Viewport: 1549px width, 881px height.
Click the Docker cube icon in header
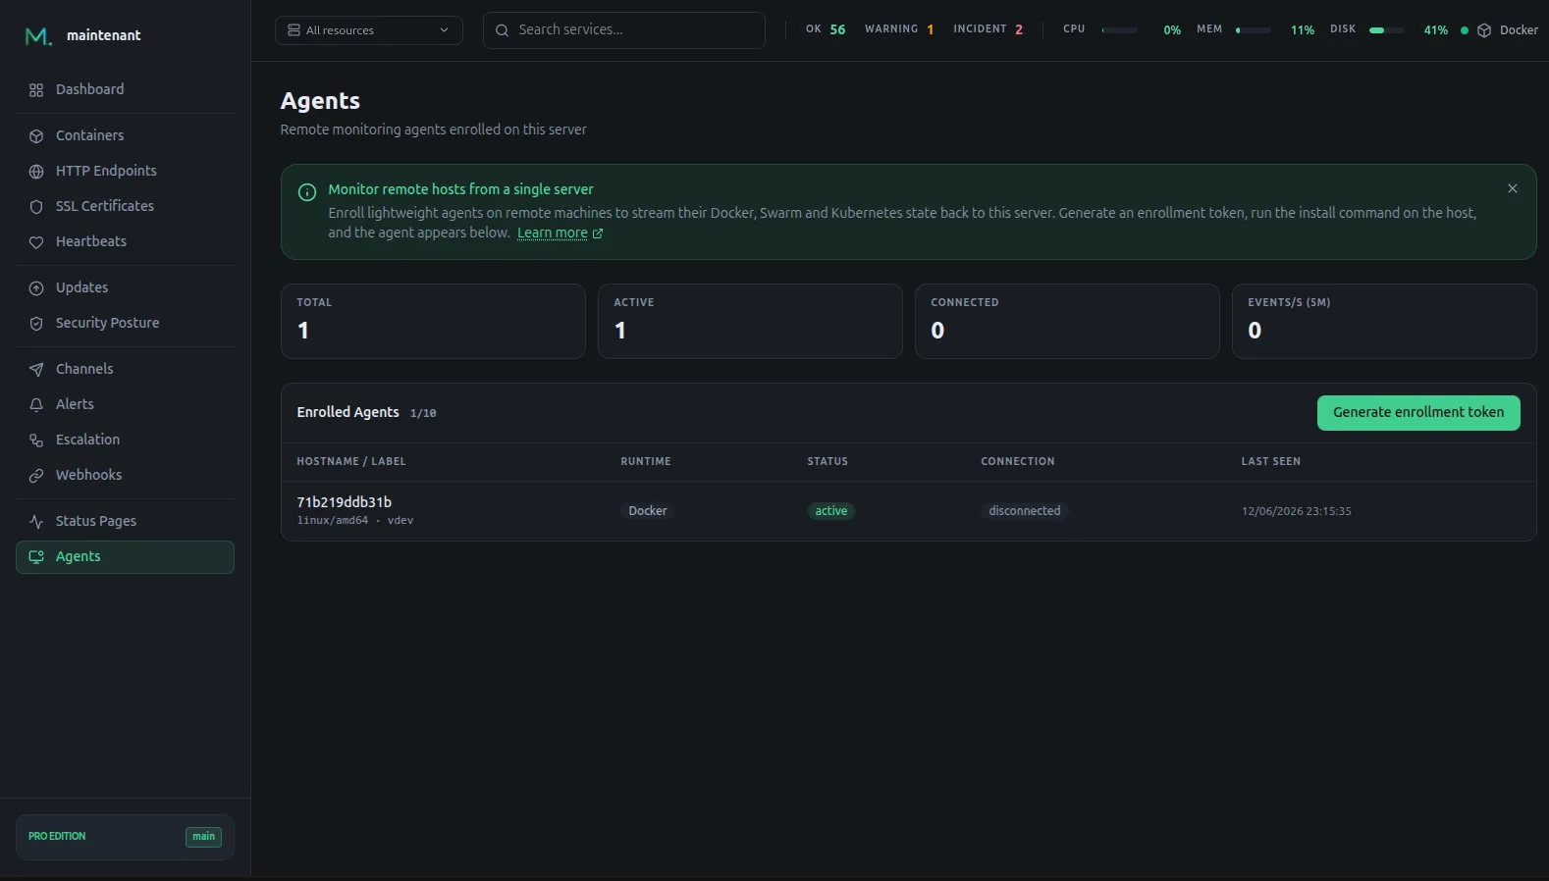1484,30
